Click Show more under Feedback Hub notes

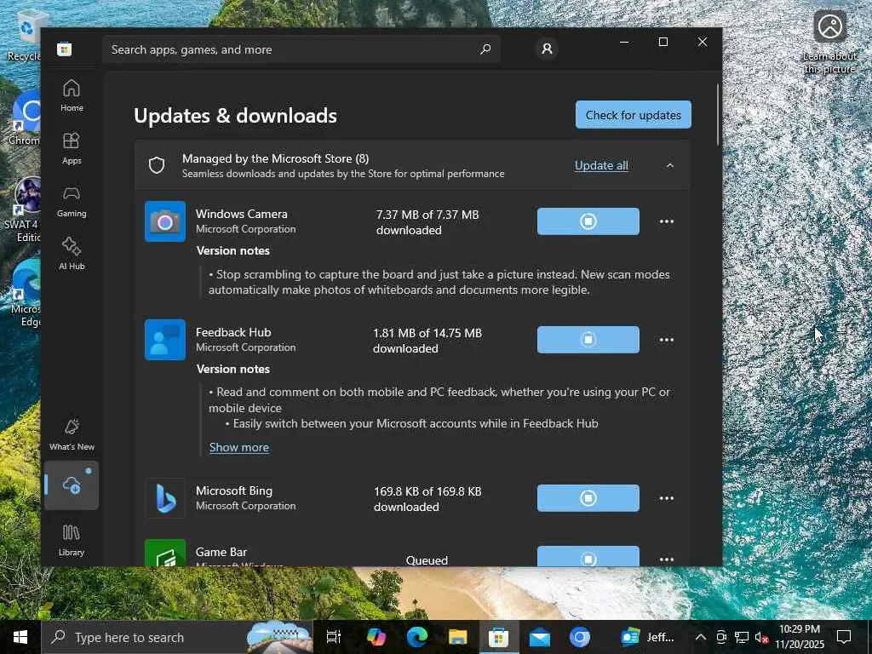pos(239,447)
